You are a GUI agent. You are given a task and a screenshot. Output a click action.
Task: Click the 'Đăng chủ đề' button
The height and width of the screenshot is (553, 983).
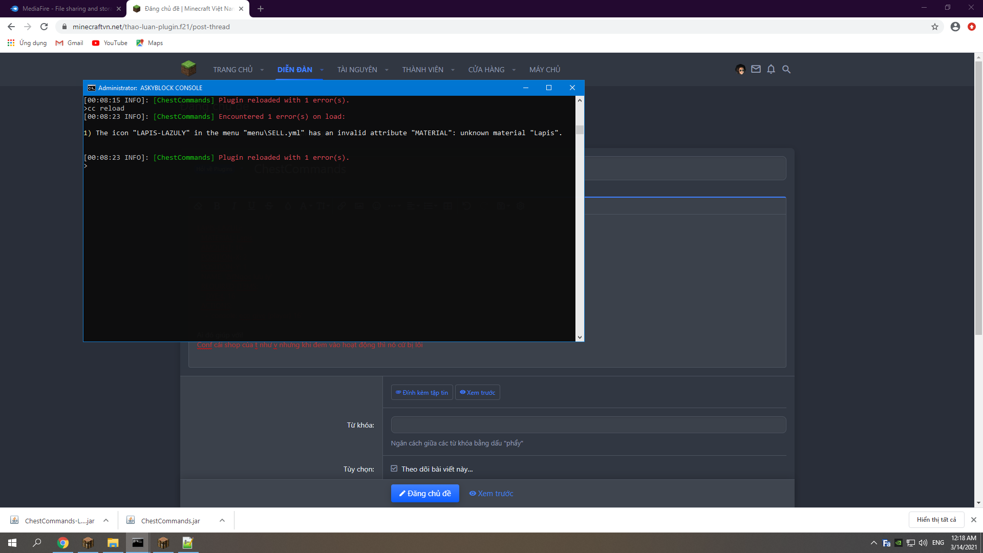point(425,493)
